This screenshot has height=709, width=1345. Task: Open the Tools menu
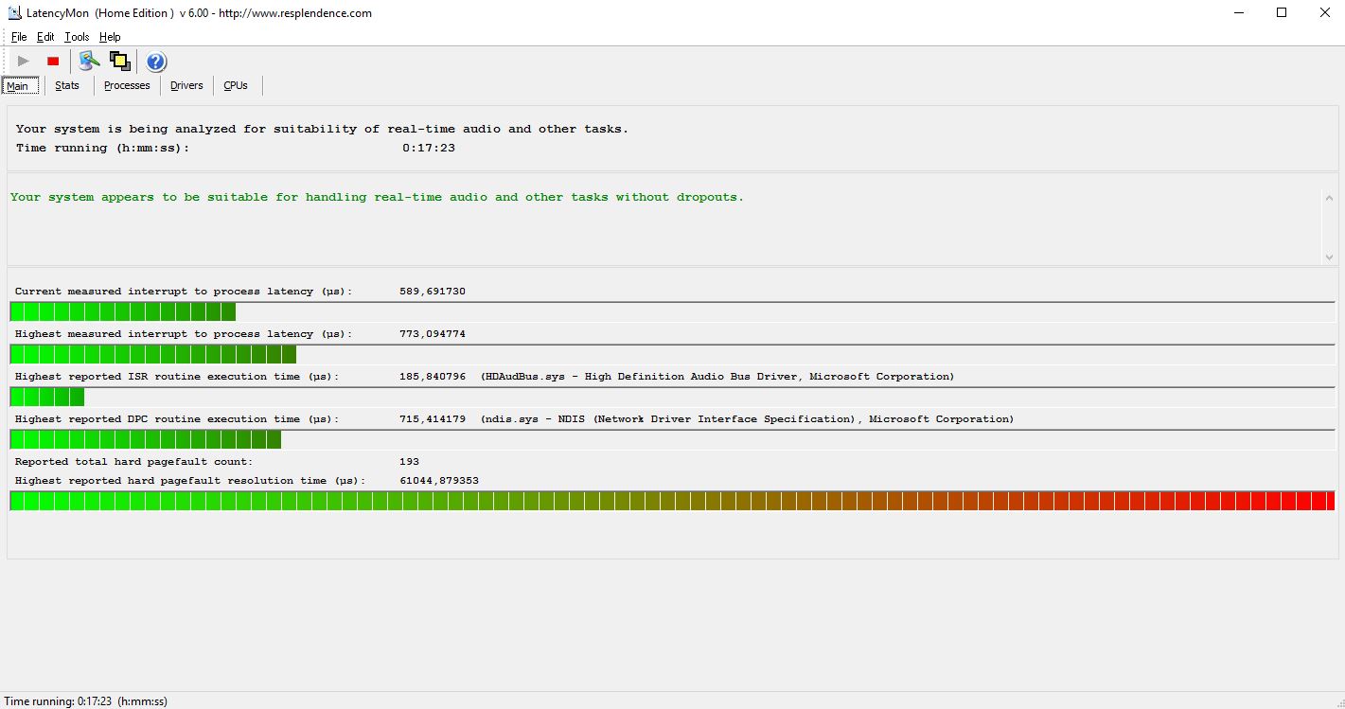(77, 37)
